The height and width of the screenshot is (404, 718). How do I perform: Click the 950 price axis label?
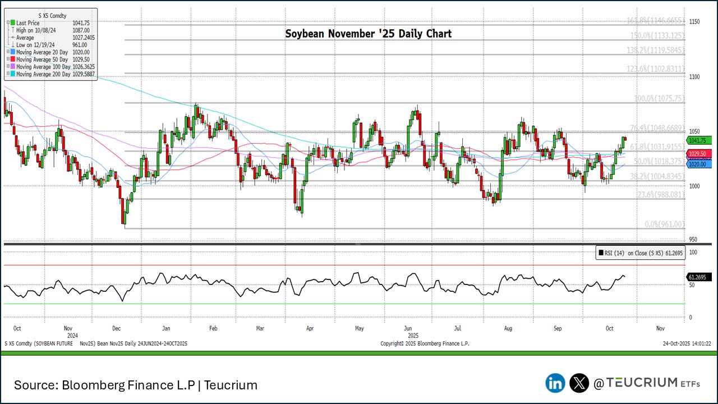point(693,240)
